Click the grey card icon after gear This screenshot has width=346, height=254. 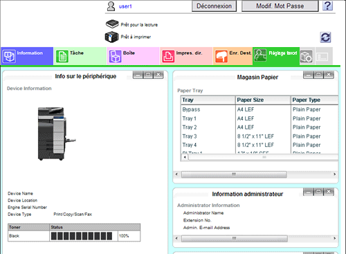pyautogui.click(x=322, y=57)
